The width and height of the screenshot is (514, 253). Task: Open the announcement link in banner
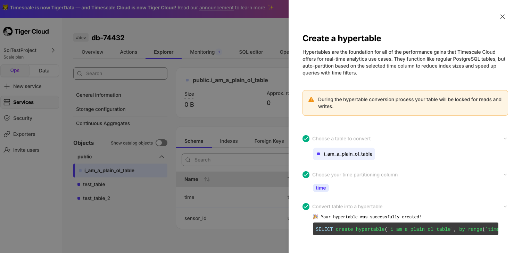(x=216, y=8)
